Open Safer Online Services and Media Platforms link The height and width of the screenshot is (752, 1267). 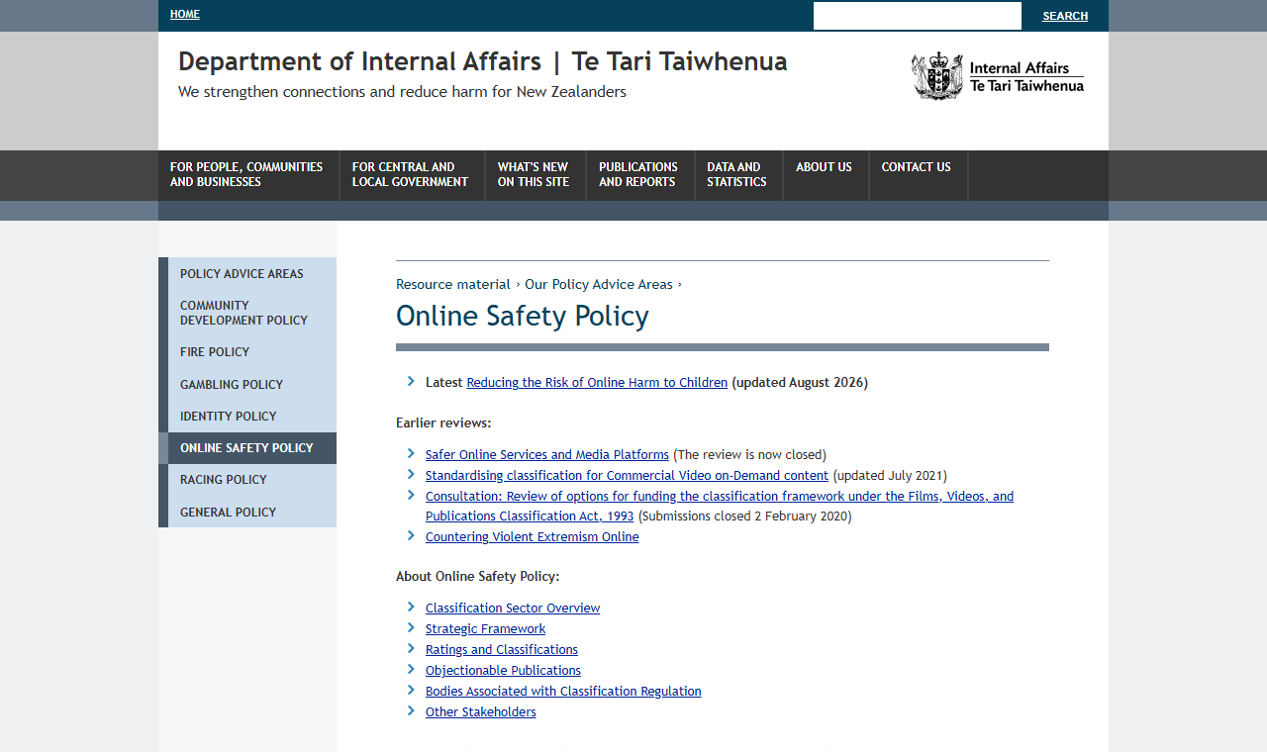point(547,454)
